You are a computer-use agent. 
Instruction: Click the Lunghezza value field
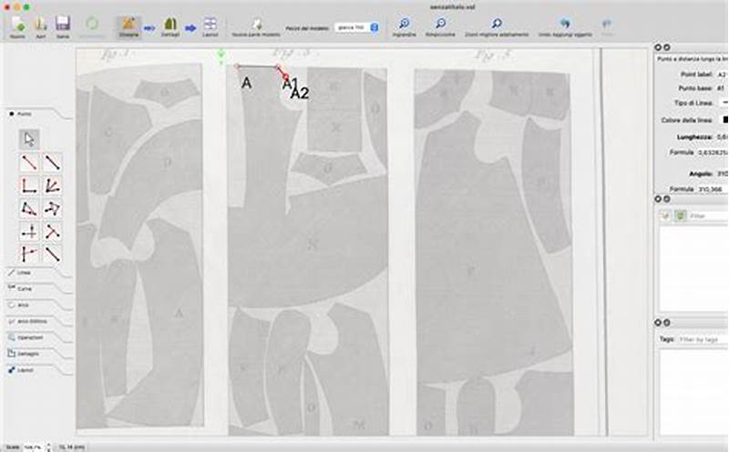[x=723, y=137]
